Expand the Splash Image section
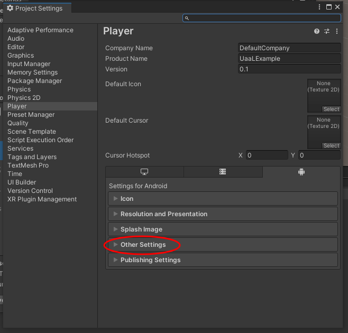The width and height of the screenshot is (348, 333). point(223,229)
